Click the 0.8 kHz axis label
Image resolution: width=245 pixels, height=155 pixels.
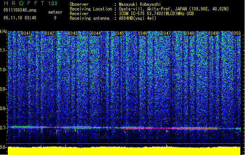4,108
